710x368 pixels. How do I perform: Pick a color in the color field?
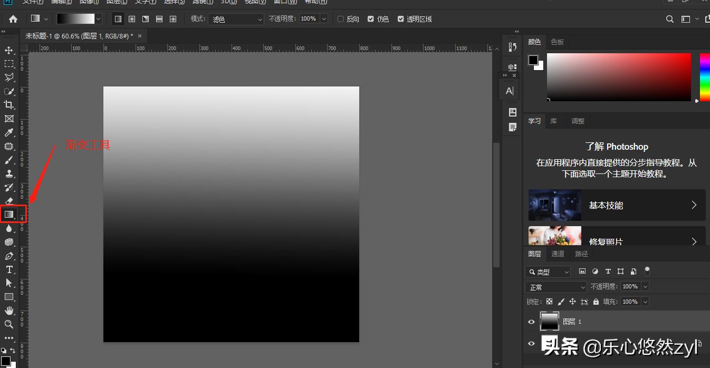(618, 77)
